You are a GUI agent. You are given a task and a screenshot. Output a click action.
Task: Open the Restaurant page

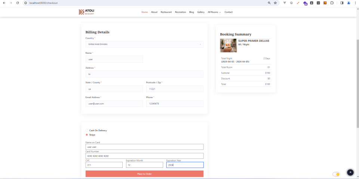click(x=166, y=12)
